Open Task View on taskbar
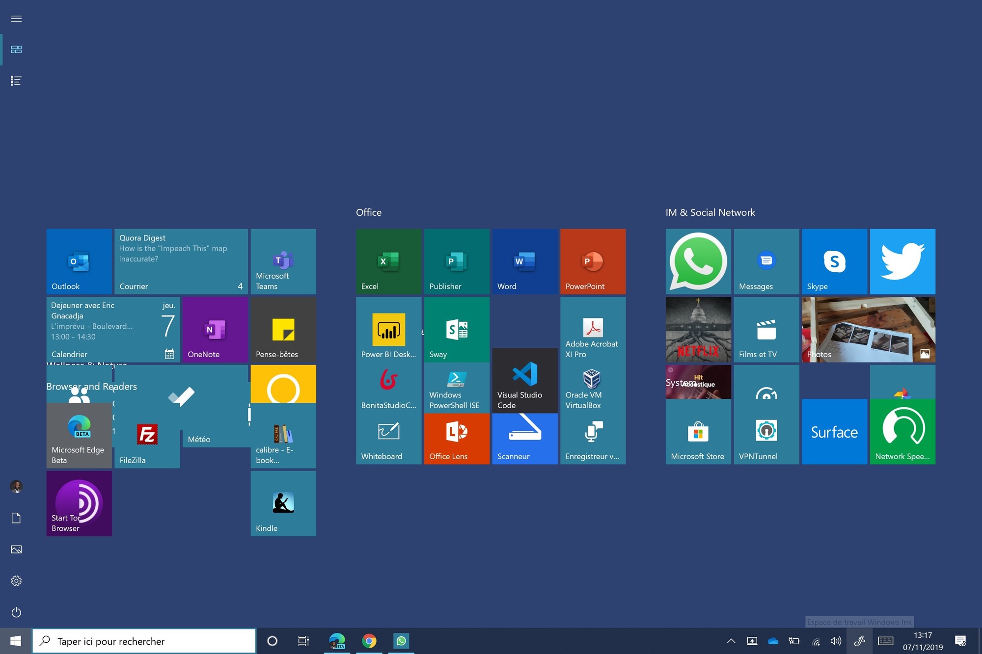This screenshot has height=654, width=982. (x=303, y=641)
